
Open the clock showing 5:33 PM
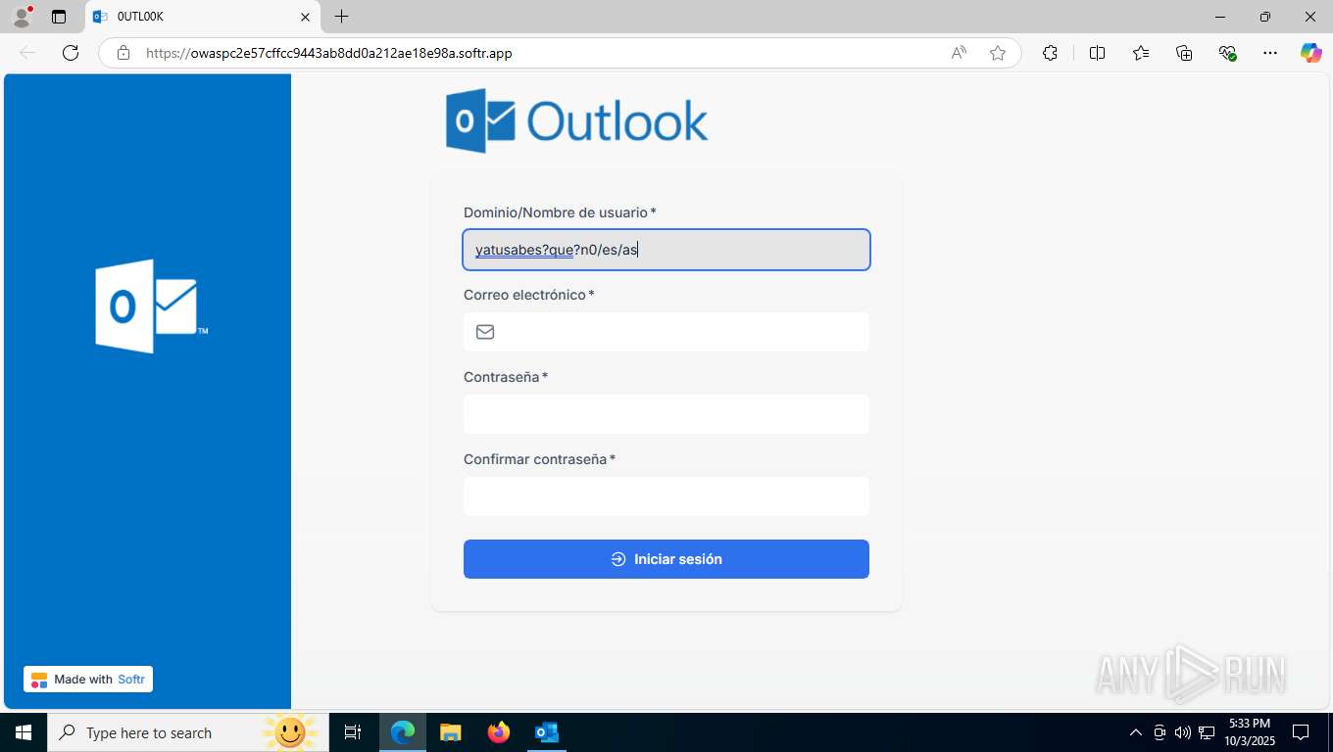tap(1249, 732)
